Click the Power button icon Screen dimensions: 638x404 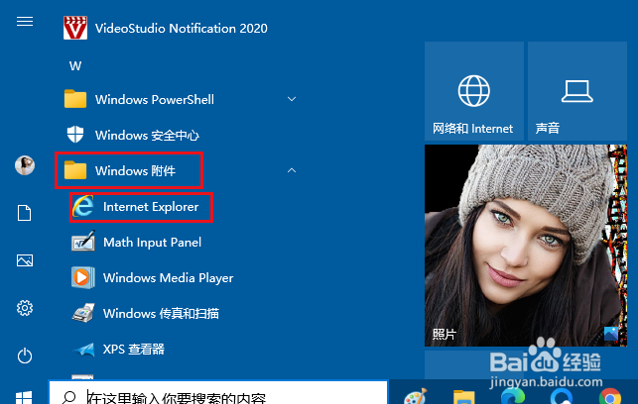[25, 355]
